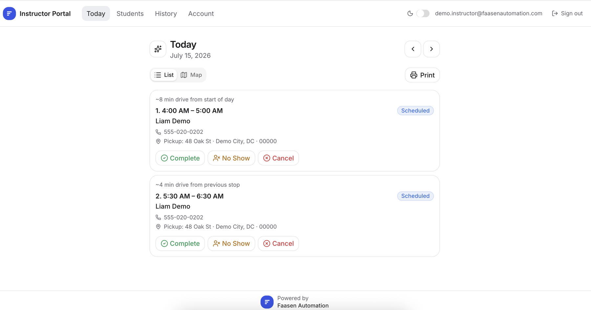This screenshot has width=591, height=310.
Task: Click Scheduled badge on second lesson
Action: [415, 196]
